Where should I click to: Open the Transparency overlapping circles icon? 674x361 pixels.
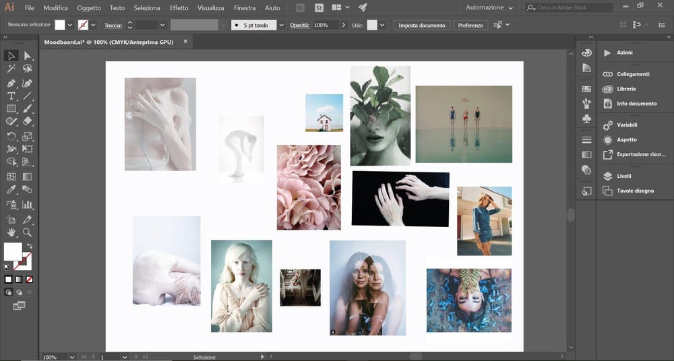pos(586,169)
